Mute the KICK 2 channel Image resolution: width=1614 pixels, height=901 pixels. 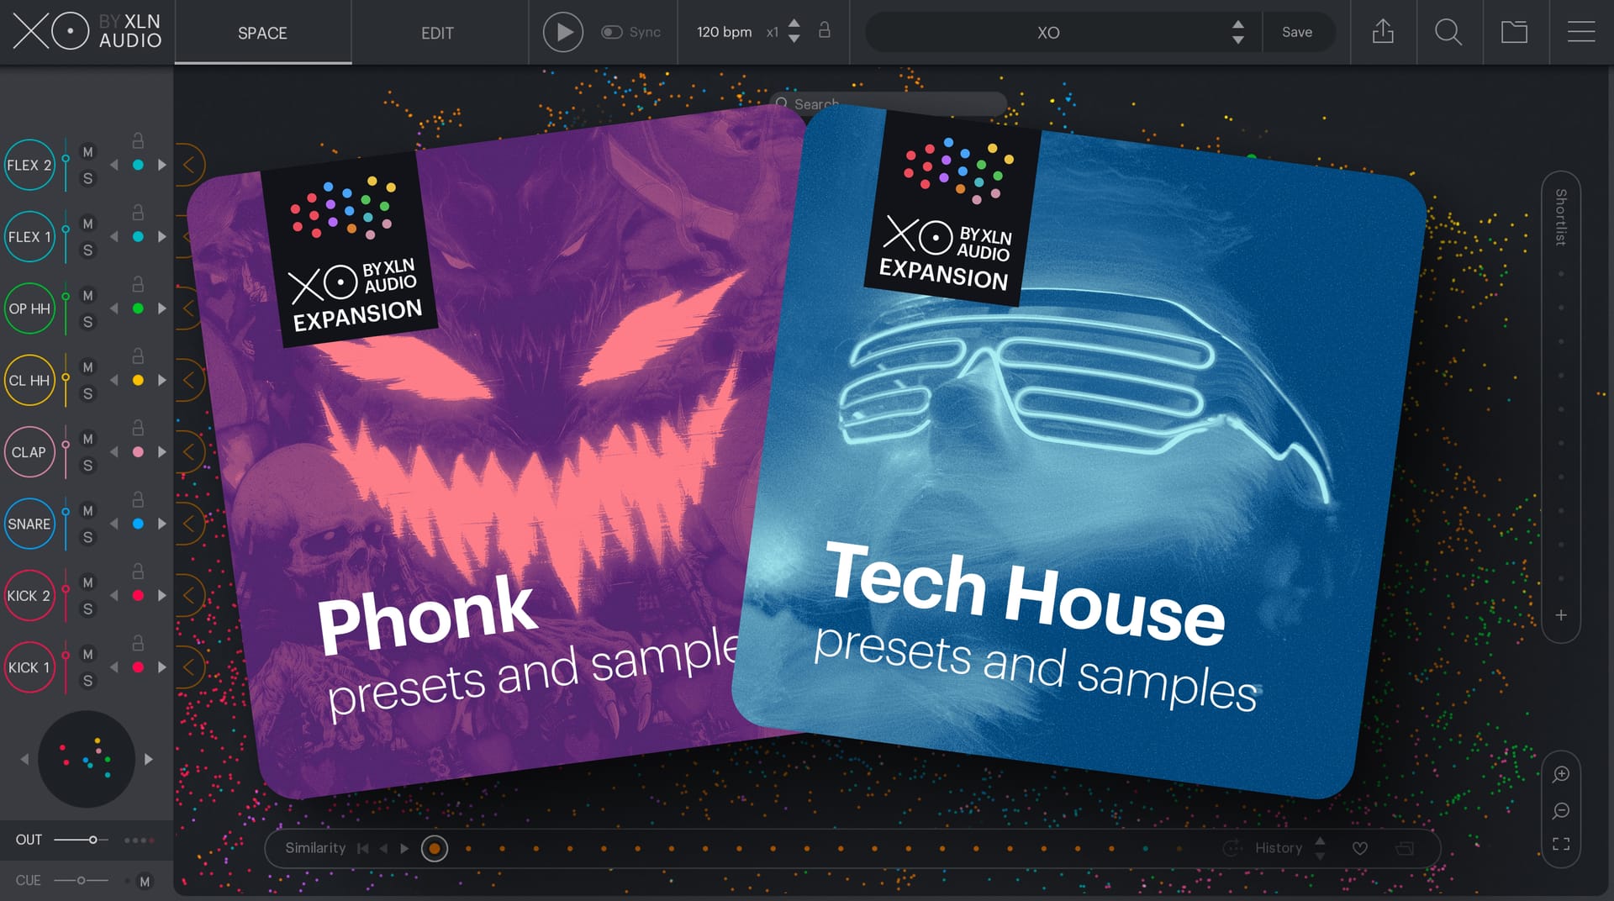[x=87, y=582]
